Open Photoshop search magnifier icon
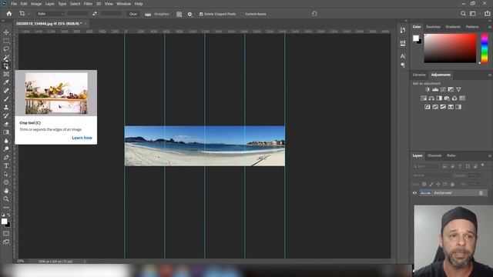The image size is (493, 277). pyautogui.click(x=463, y=14)
